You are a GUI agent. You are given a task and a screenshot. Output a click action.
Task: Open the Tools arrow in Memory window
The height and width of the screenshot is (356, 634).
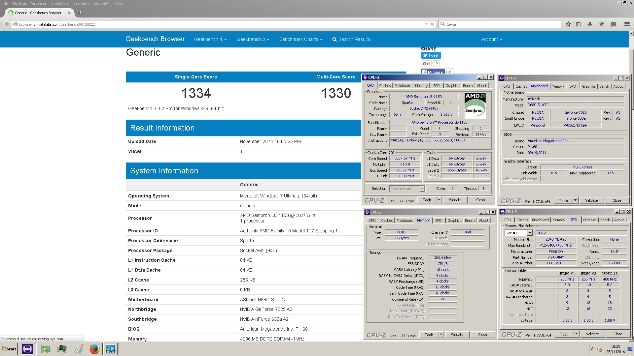[x=441, y=335]
